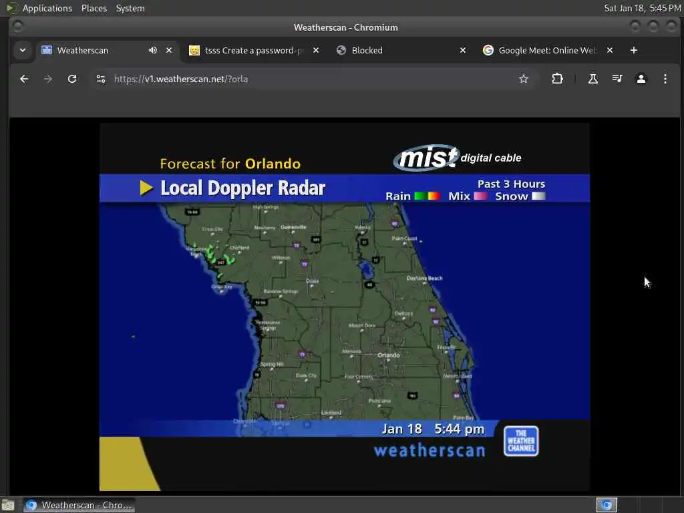Click the window menu button in title bar

[17, 27]
